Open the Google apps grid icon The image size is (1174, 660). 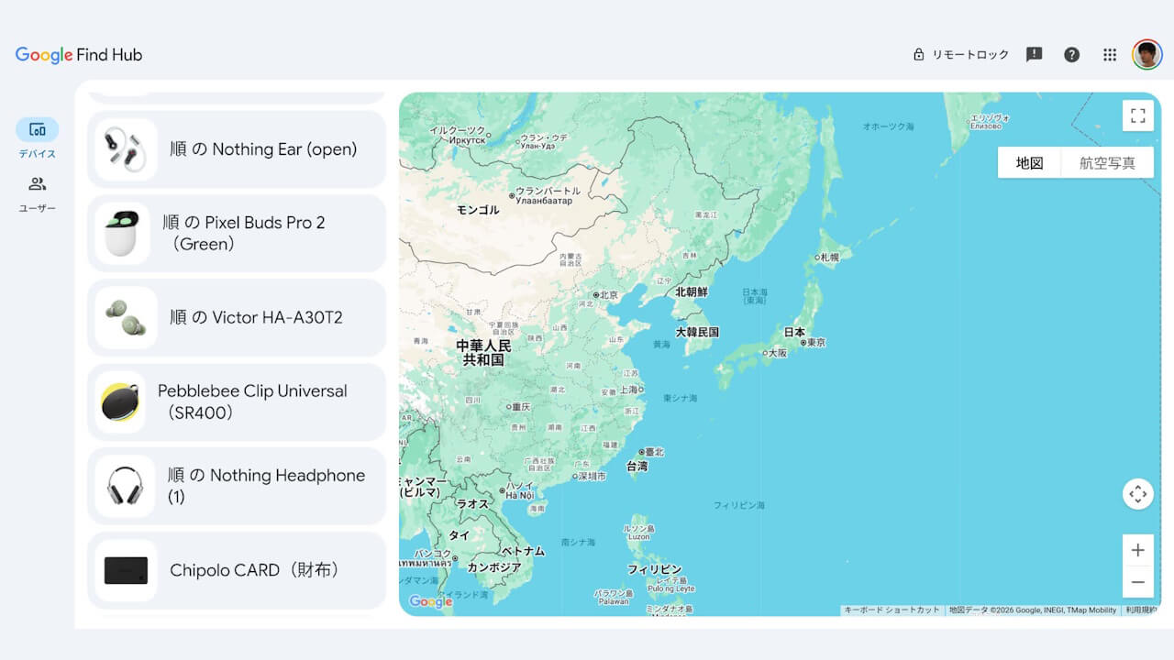click(1110, 55)
